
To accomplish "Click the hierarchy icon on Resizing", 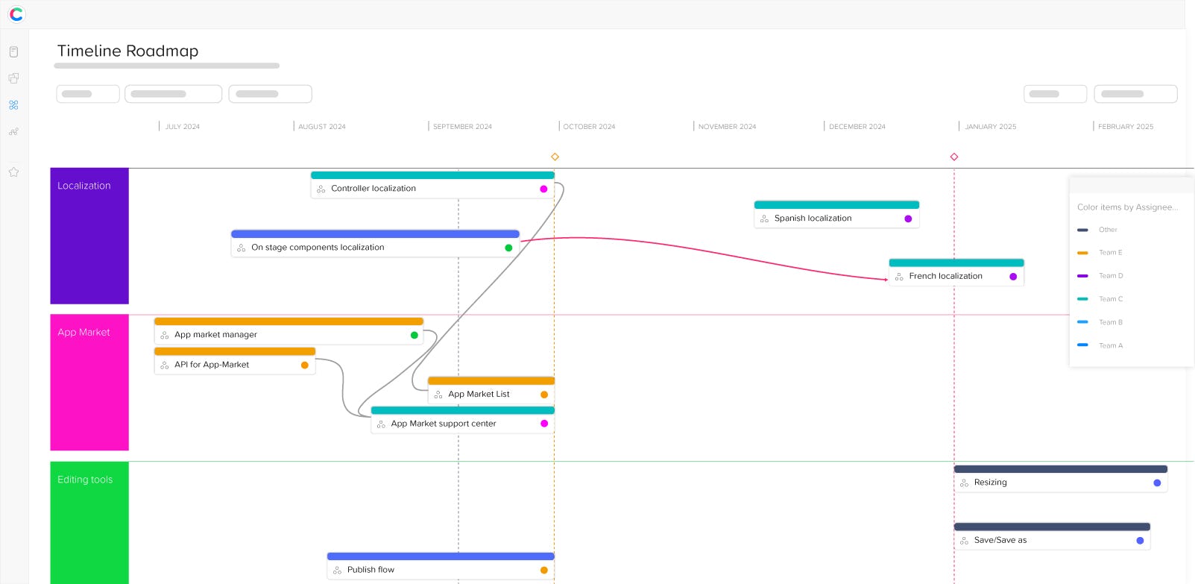I will [964, 483].
